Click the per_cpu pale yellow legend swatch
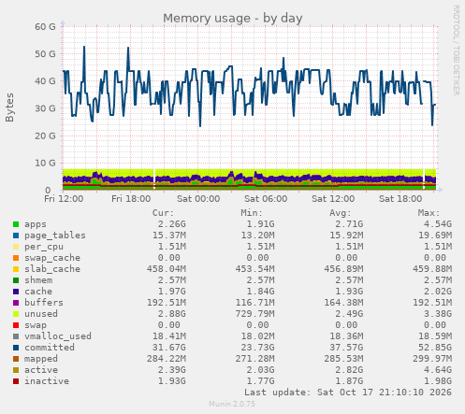Image resolution: width=465 pixels, height=414 pixels. (16, 247)
